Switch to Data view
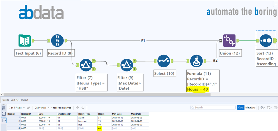 241,107
